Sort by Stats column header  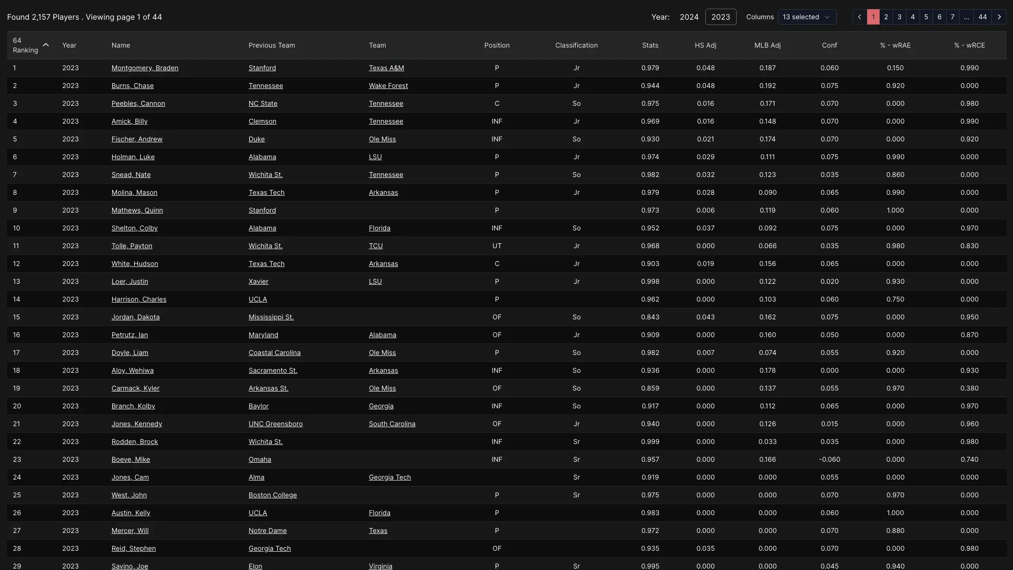click(650, 45)
